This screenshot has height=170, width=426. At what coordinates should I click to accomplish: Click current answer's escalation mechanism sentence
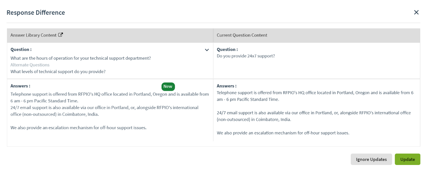coord(283,133)
